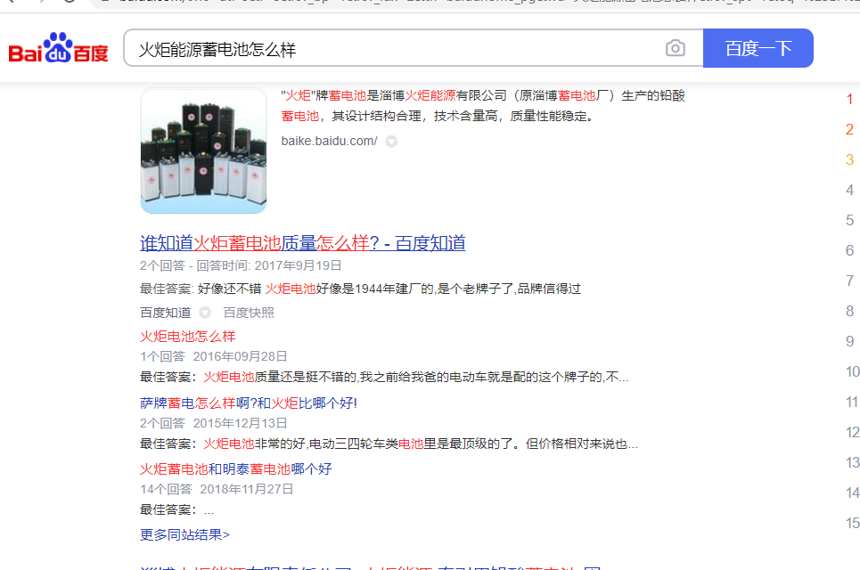
Task: Open camera image search in search box
Action: pyautogui.click(x=676, y=48)
